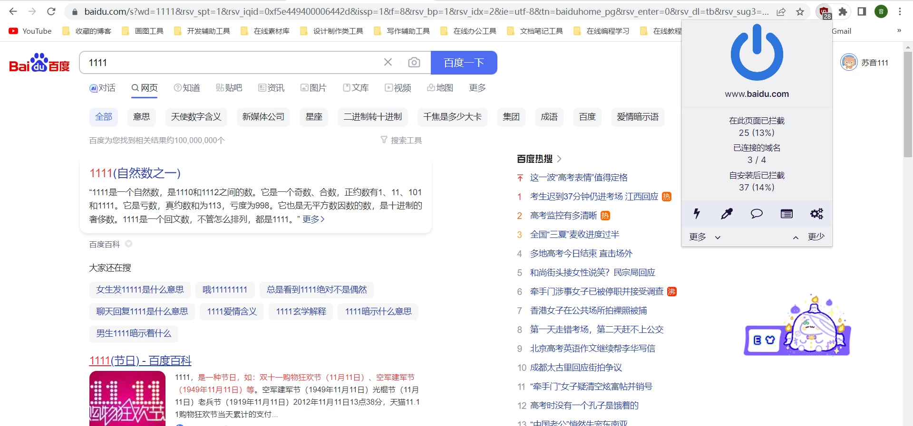
Task: Focus the search field containing 1111
Action: coord(233,63)
